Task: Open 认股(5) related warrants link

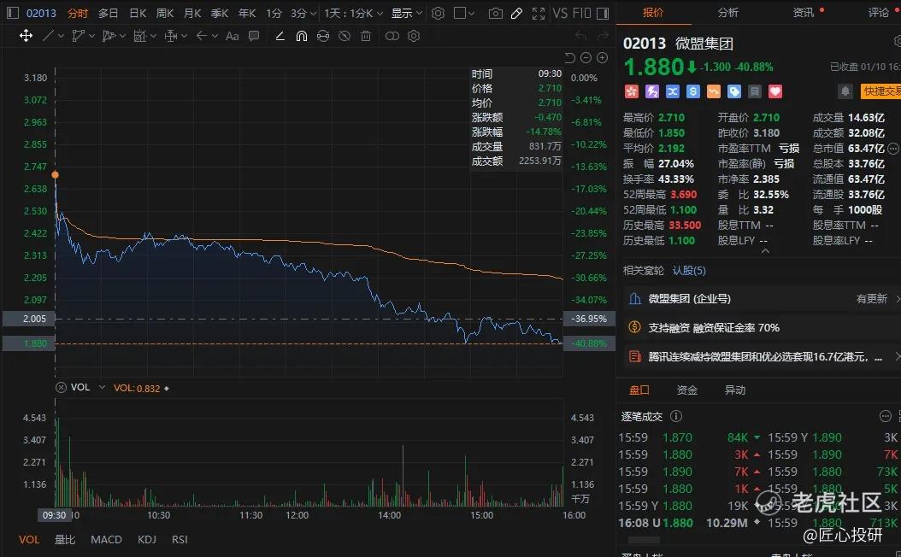Action: coord(689,271)
